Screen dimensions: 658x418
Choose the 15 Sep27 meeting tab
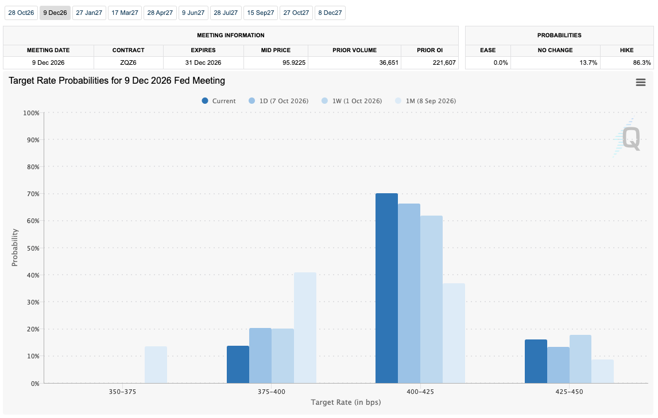[x=261, y=13]
